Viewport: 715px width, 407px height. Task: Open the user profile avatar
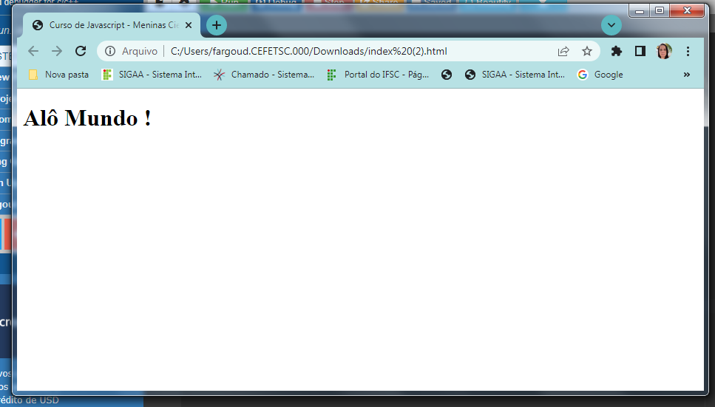tap(664, 51)
